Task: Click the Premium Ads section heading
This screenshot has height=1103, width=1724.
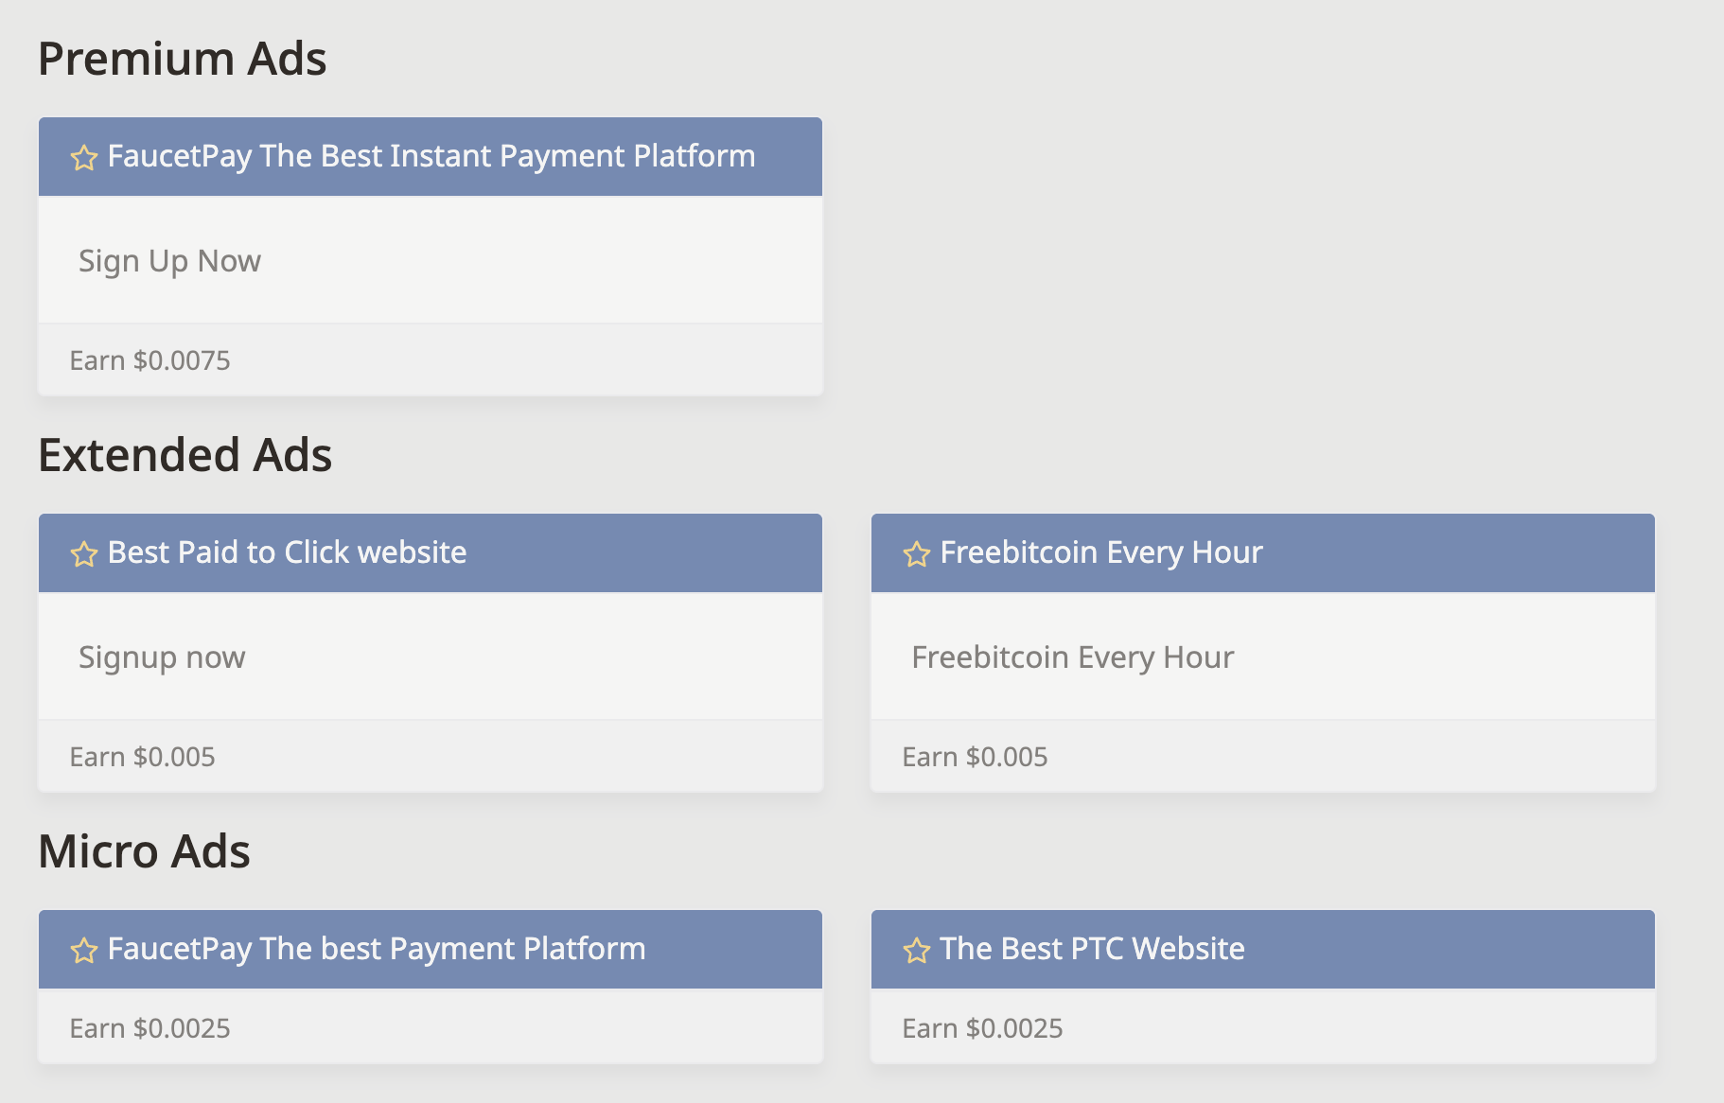Action: (x=182, y=59)
